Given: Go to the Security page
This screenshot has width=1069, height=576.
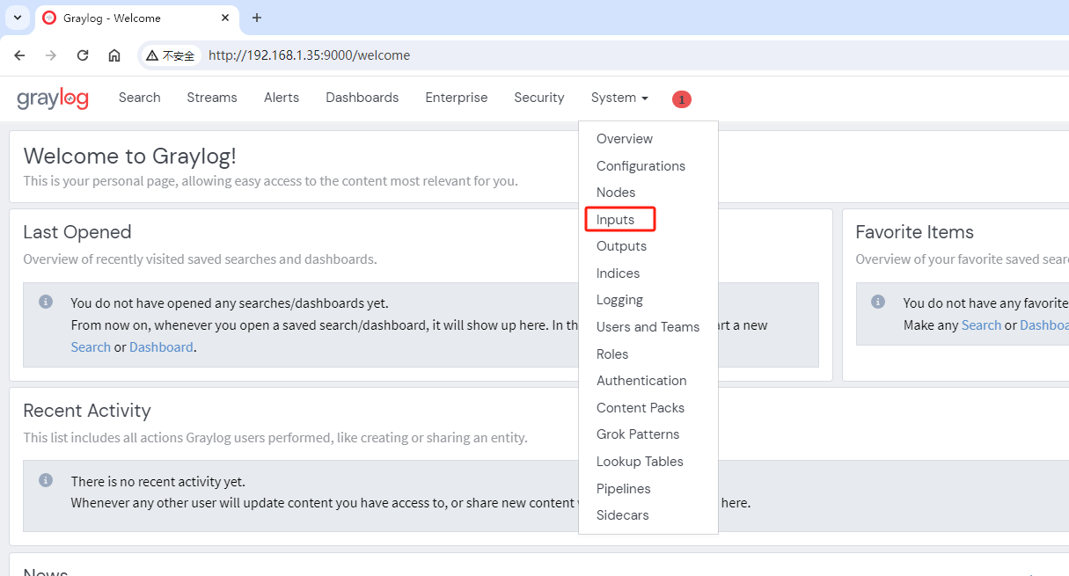Looking at the screenshot, I should coord(539,98).
